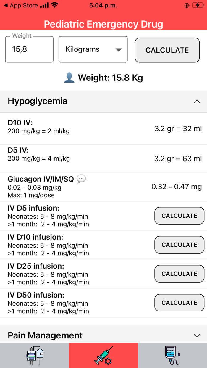
Task: Click the patient silhouette next to Weight
Action: [69, 78]
